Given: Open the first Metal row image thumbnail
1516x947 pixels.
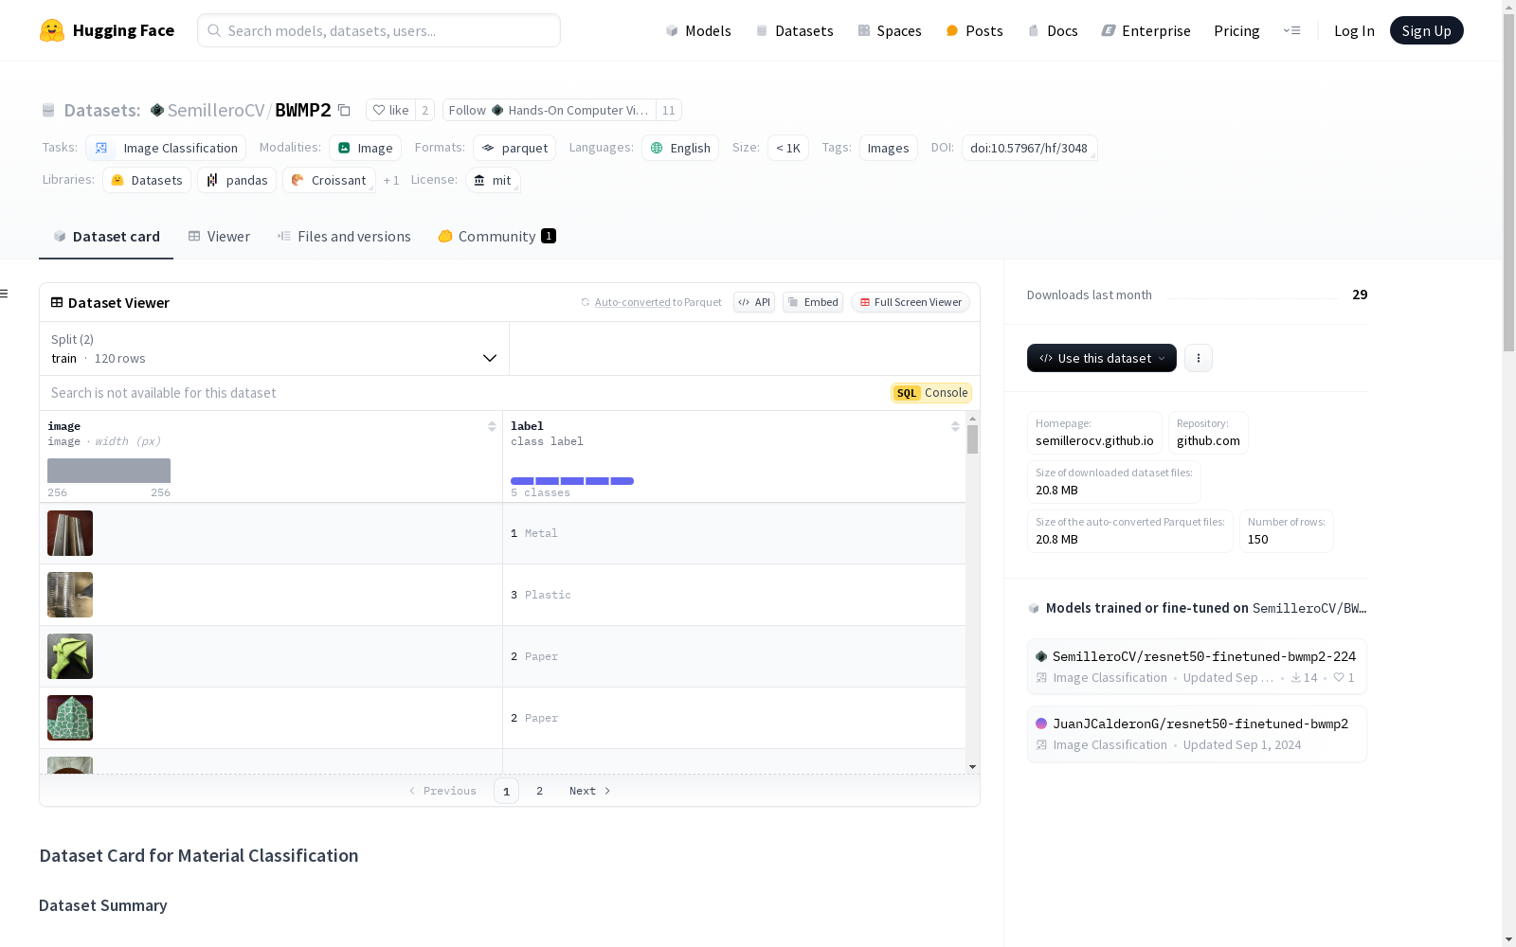Looking at the screenshot, I should 70,533.
